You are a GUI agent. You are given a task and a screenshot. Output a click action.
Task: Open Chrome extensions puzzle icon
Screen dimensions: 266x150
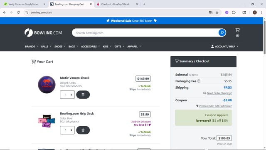pyautogui.click(x=234, y=12)
